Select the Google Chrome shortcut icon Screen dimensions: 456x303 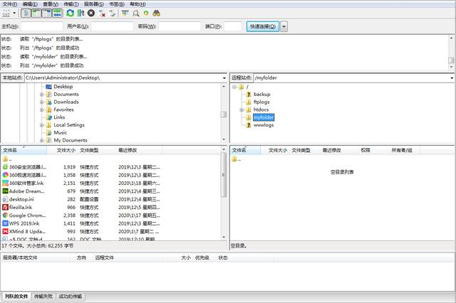pyautogui.click(x=5, y=216)
